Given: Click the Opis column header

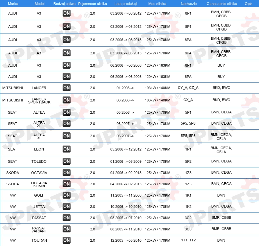Looking at the screenshot, I should 248,4.
